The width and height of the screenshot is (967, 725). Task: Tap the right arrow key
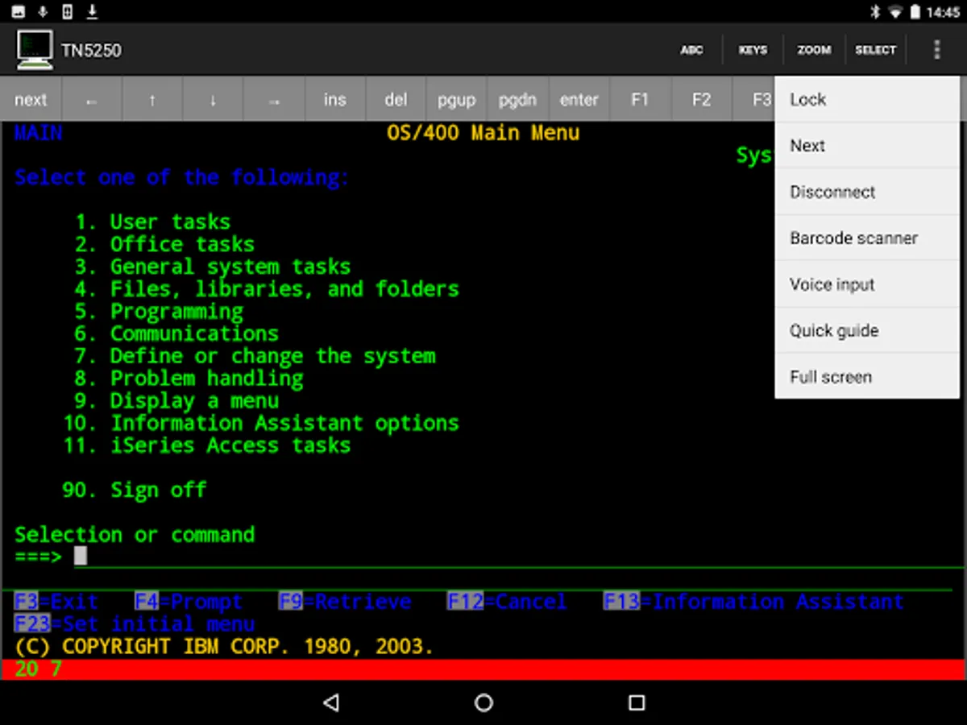274,100
